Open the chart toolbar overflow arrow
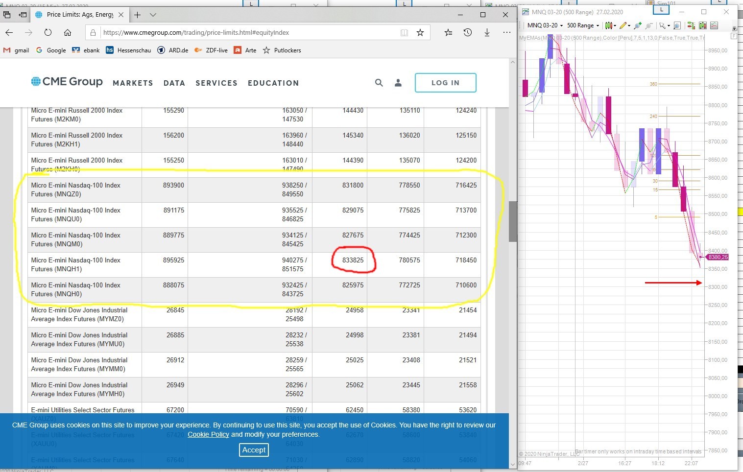The height and width of the screenshot is (472, 743). pos(734,27)
